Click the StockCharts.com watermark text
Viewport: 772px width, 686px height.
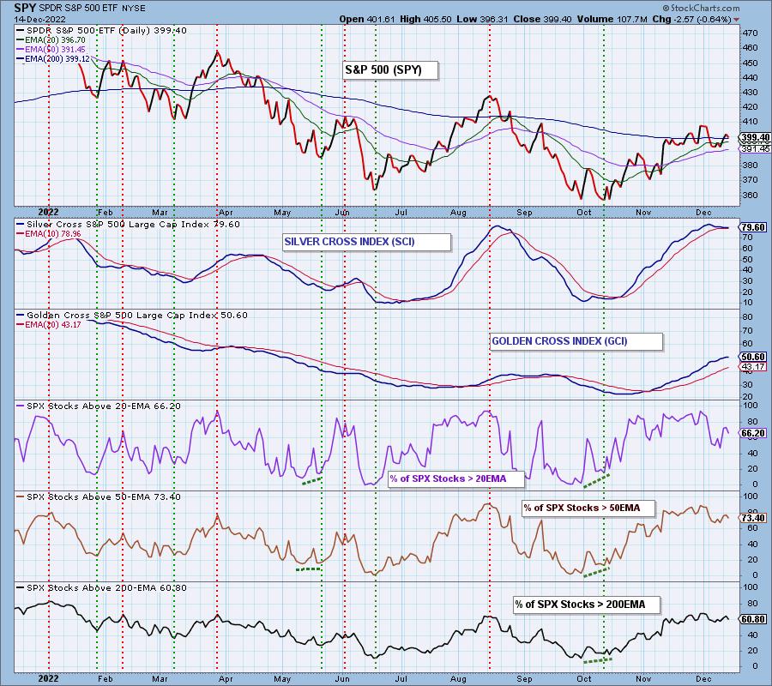[701, 8]
